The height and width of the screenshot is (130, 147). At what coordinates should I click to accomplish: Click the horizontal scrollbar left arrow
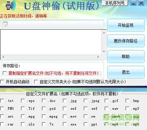(x=3, y=57)
